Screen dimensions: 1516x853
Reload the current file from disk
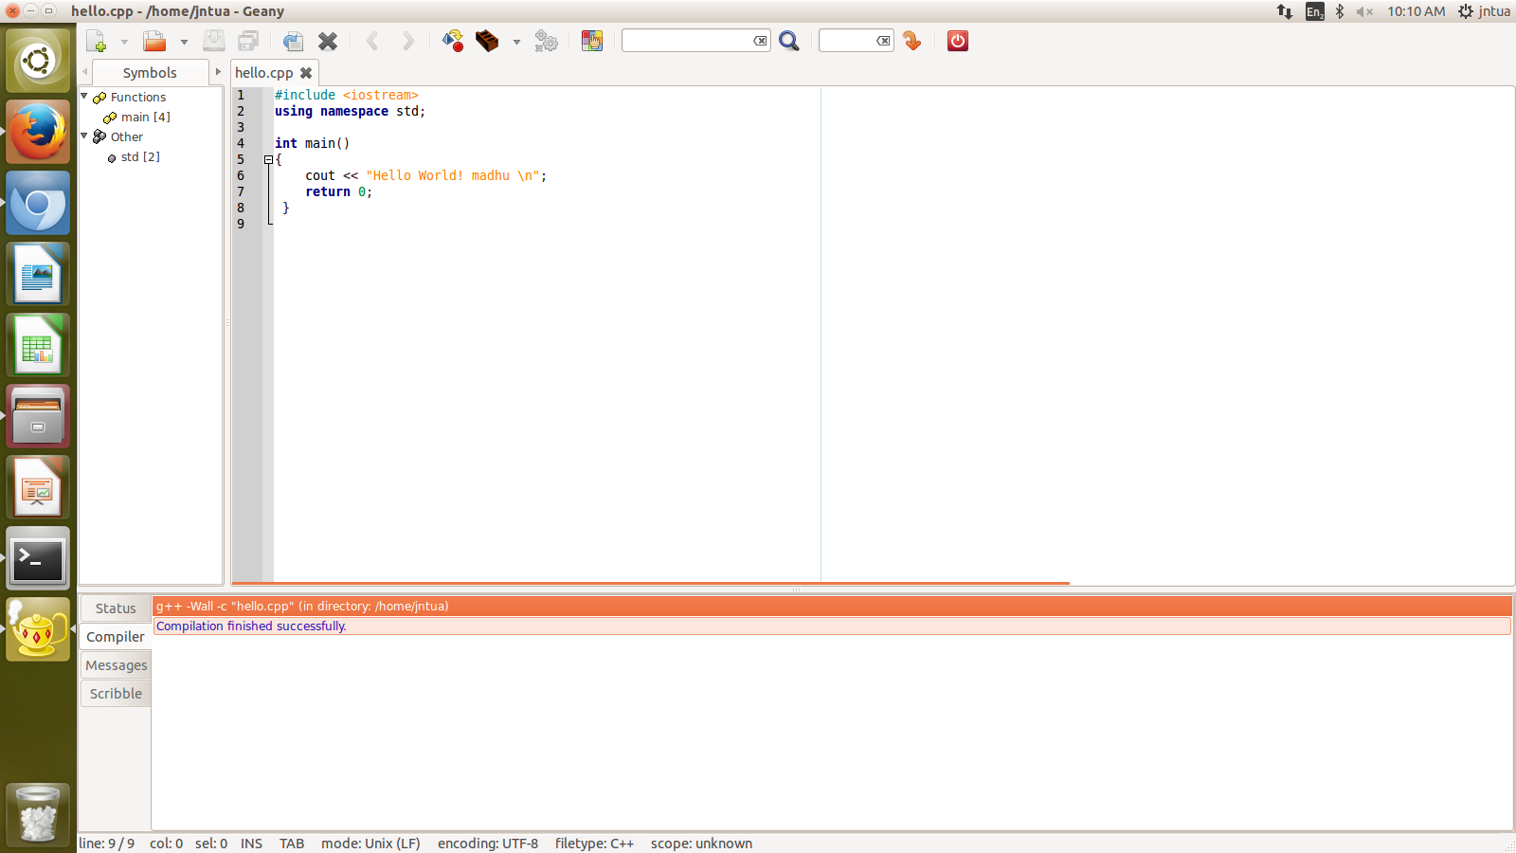coord(294,41)
